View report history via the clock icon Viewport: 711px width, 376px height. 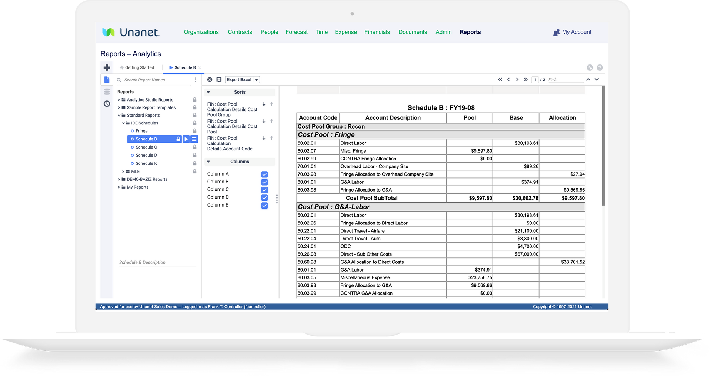pyautogui.click(x=107, y=104)
